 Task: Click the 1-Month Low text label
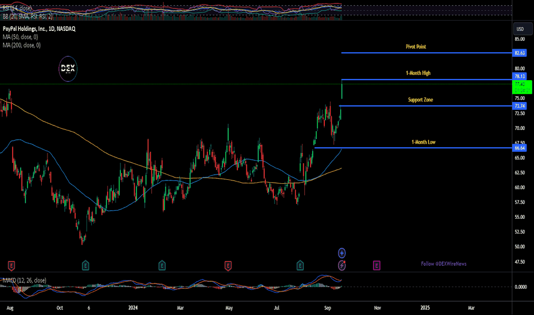(423, 142)
